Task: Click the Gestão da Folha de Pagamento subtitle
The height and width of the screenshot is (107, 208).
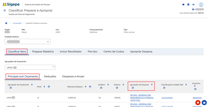Action: (22, 14)
